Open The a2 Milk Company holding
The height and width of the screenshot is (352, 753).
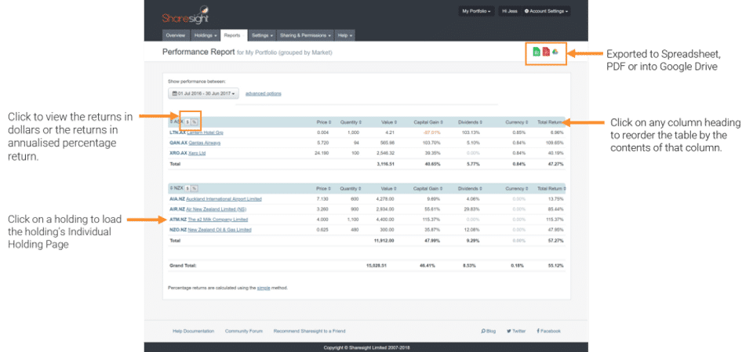[217, 220]
